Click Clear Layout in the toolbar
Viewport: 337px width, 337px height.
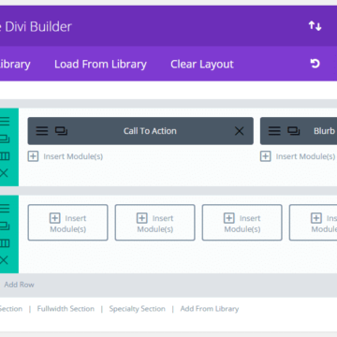[x=202, y=64]
